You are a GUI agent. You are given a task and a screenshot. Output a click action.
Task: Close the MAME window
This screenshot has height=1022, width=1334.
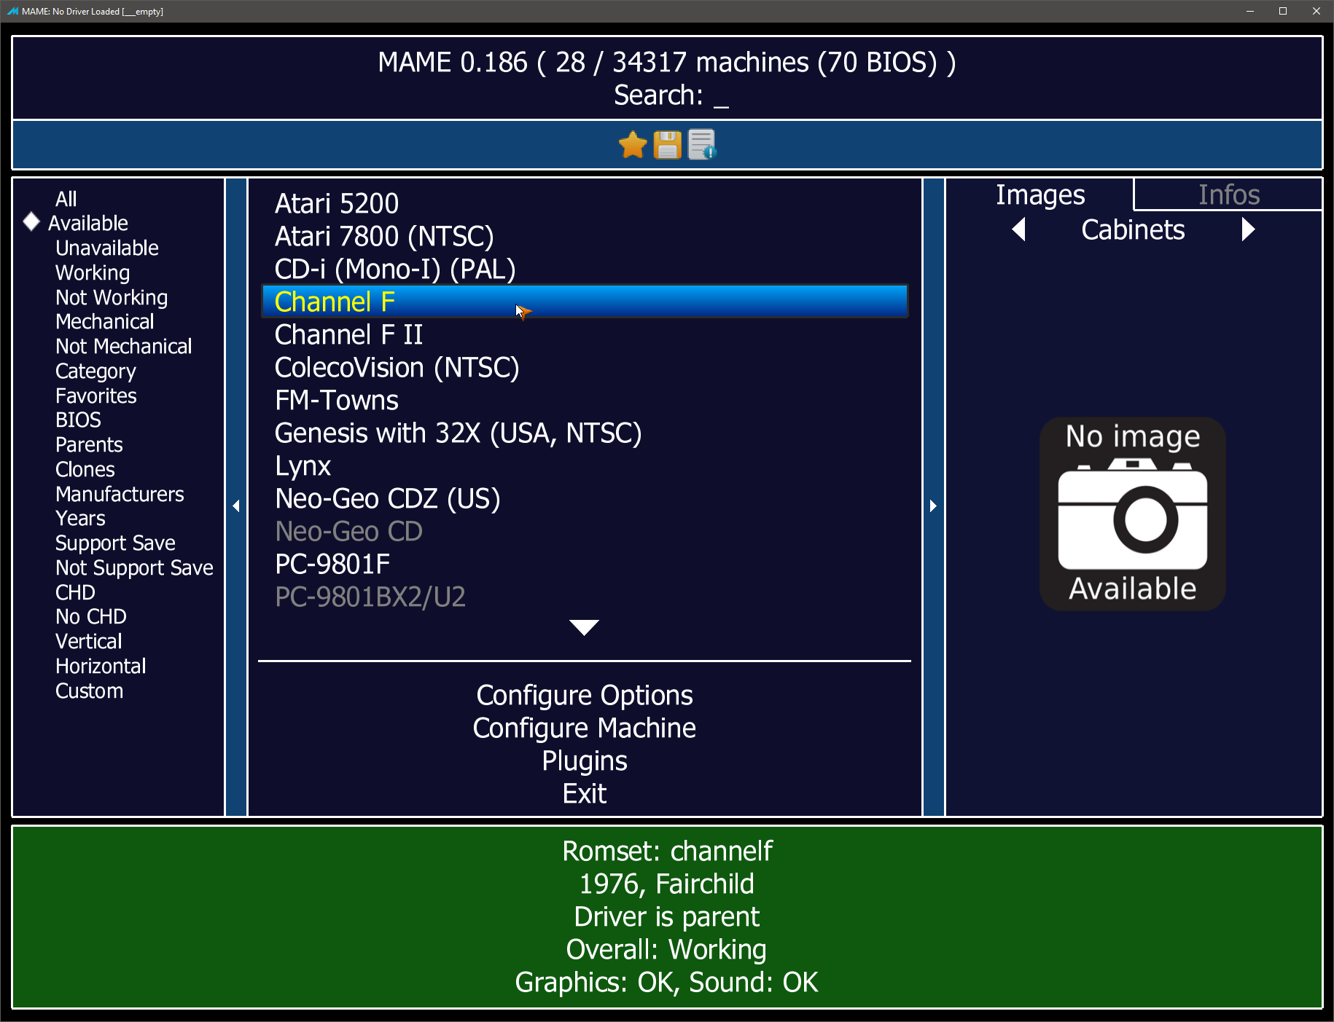(x=1317, y=11)
